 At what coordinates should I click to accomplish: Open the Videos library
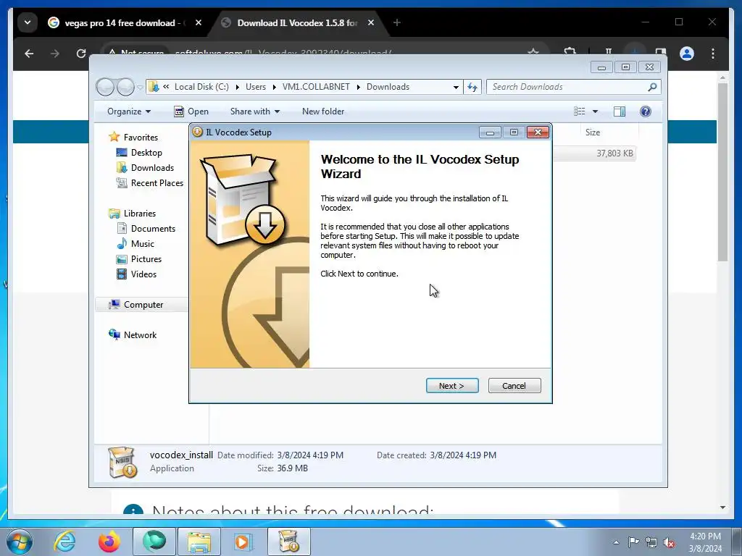point(143,274)
